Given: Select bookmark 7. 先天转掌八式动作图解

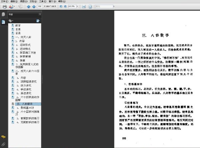Looking at the screenshot, I should tap(27, 66).
